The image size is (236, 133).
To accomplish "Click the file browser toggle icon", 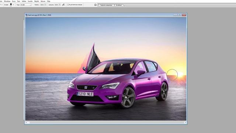I will coord(96,5).
